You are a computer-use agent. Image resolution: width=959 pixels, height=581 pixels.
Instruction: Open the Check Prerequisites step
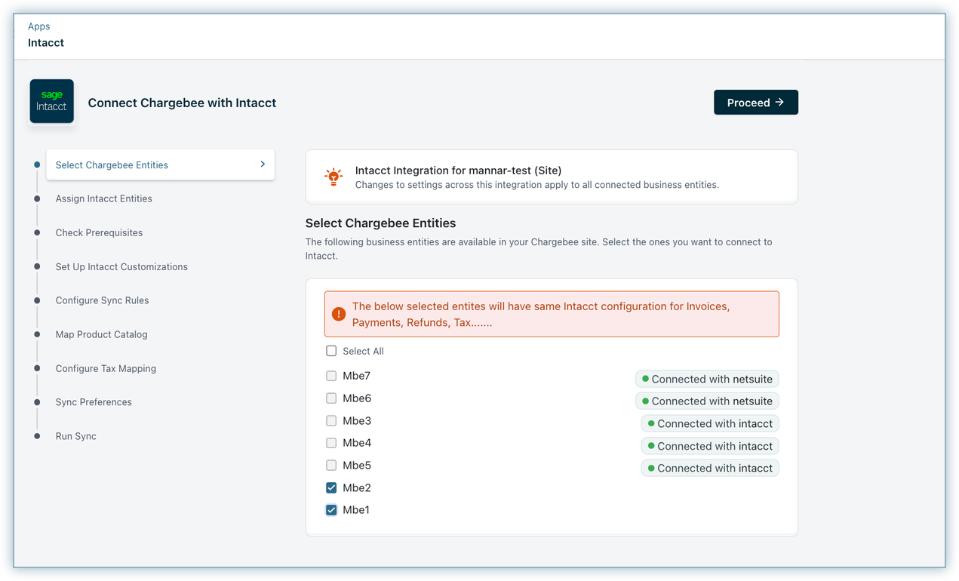[99, 232]
